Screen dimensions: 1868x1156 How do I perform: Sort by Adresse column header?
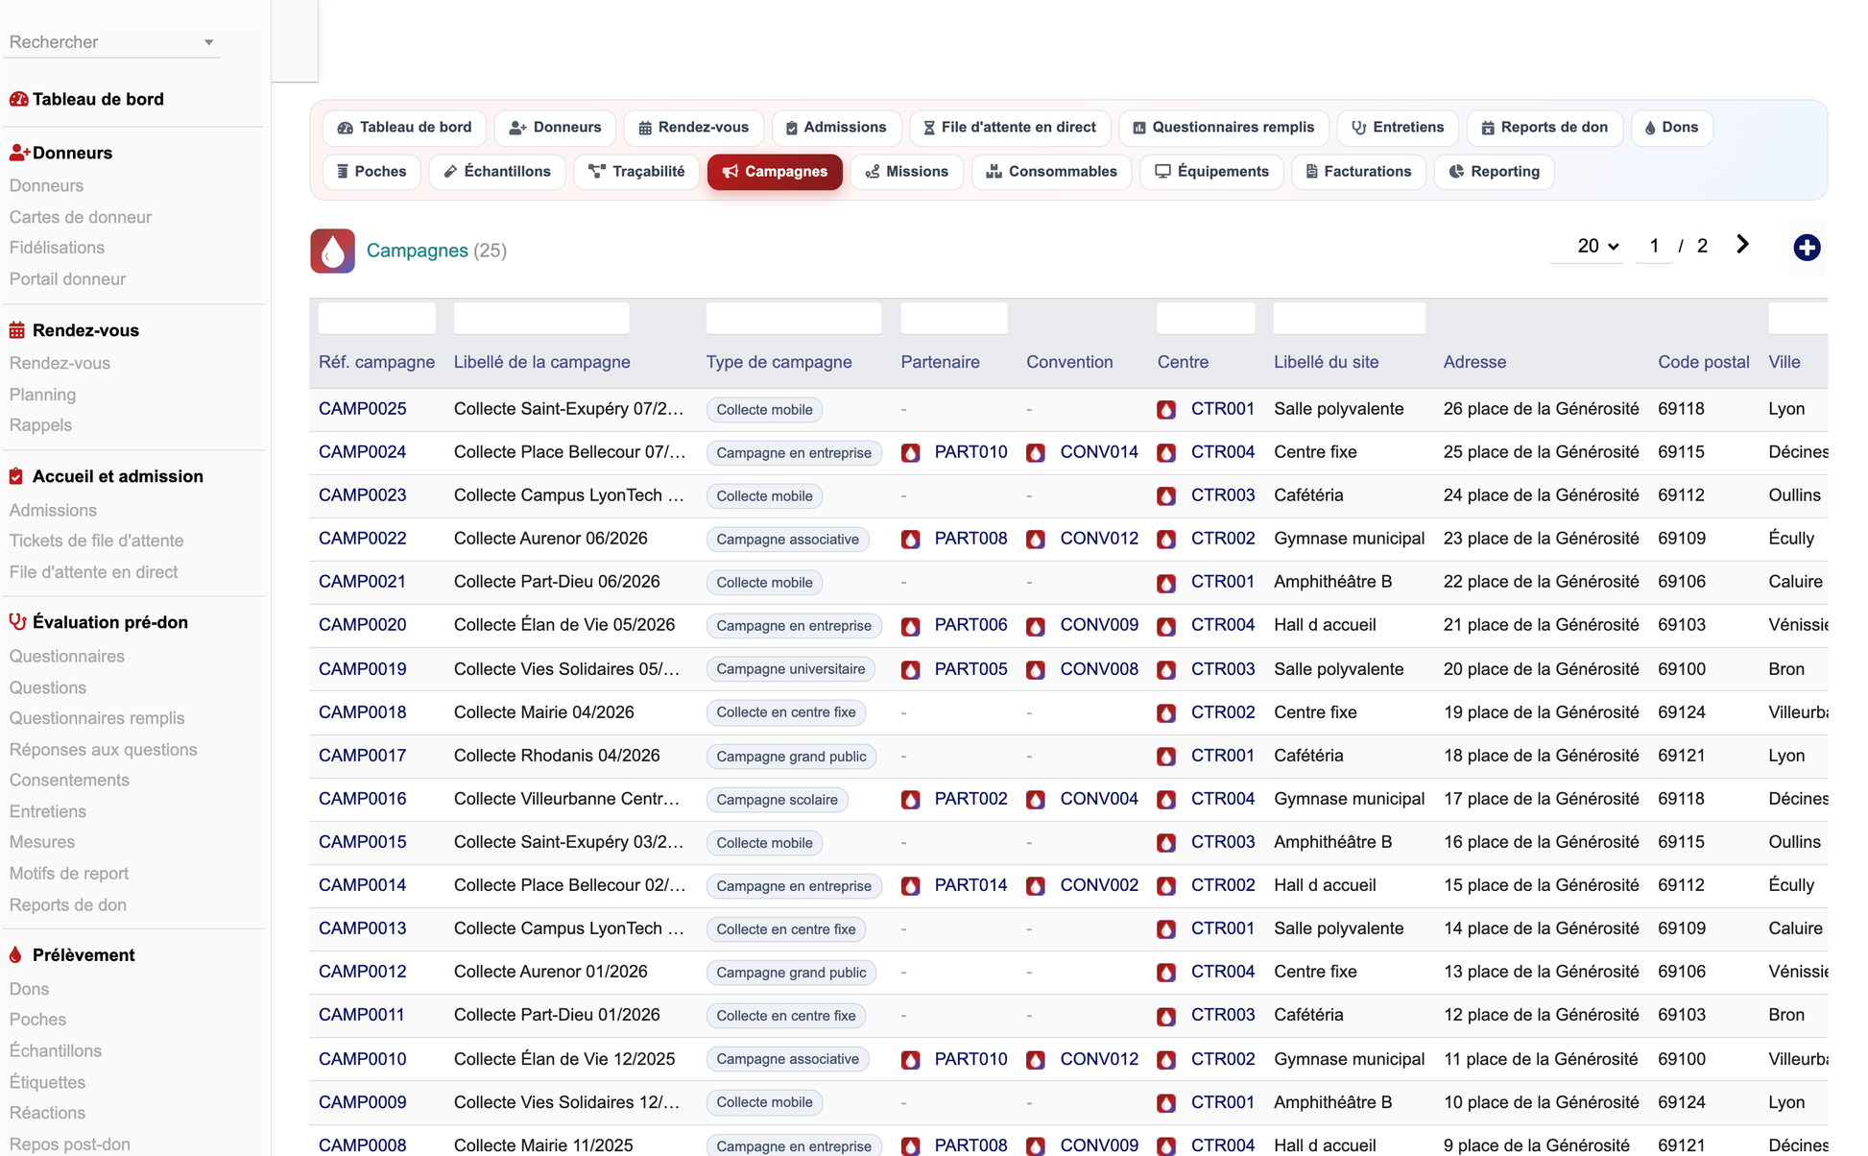[x=1474, y=362]
